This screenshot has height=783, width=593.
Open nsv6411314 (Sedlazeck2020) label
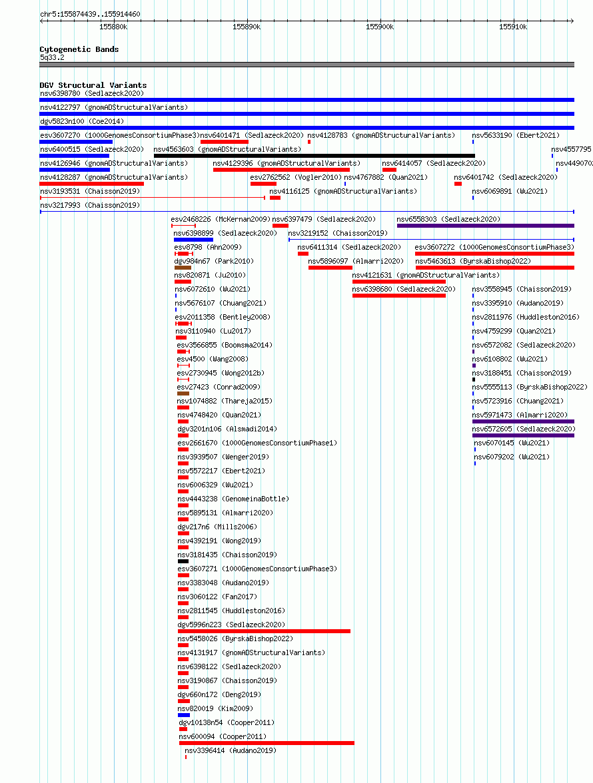(349, 247)
